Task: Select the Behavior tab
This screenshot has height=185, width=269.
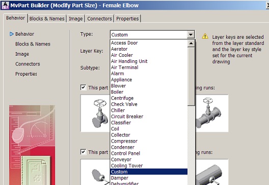Action: (x=15, y=18)
